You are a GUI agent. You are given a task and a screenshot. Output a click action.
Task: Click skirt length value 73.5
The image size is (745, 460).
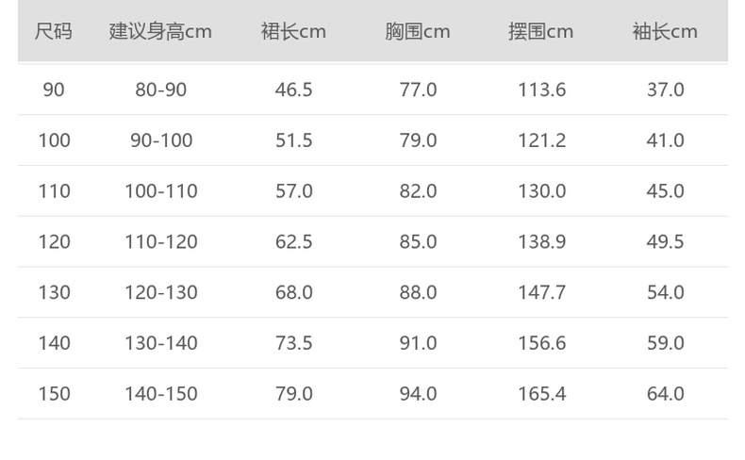pos(293,343)
